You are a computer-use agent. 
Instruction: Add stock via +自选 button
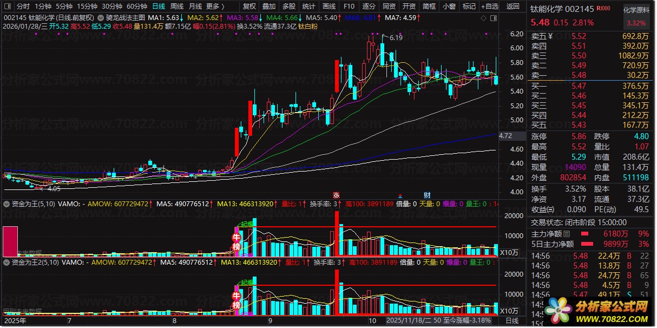(x=489, y=6)
